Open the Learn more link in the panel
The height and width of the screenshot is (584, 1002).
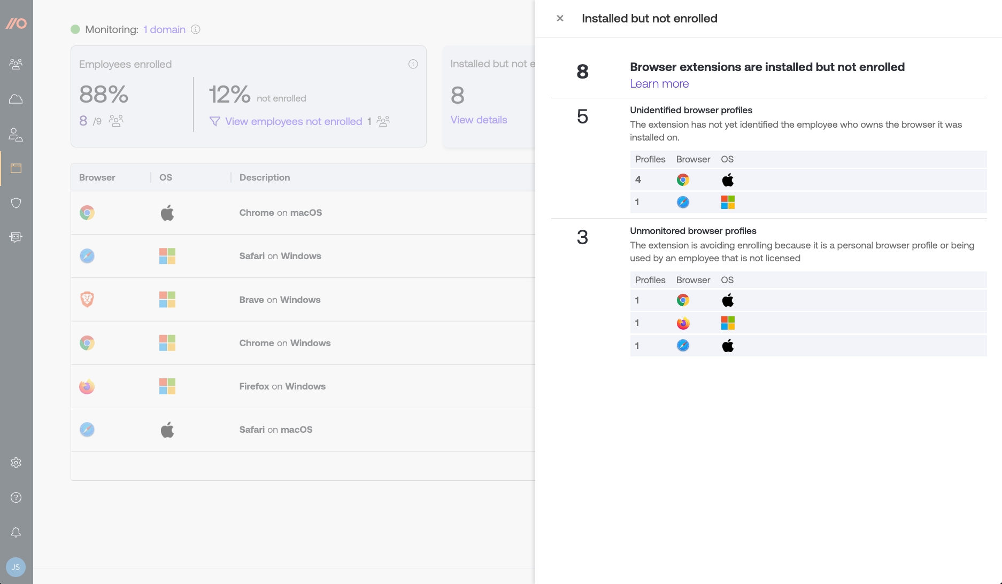point(659,84)
